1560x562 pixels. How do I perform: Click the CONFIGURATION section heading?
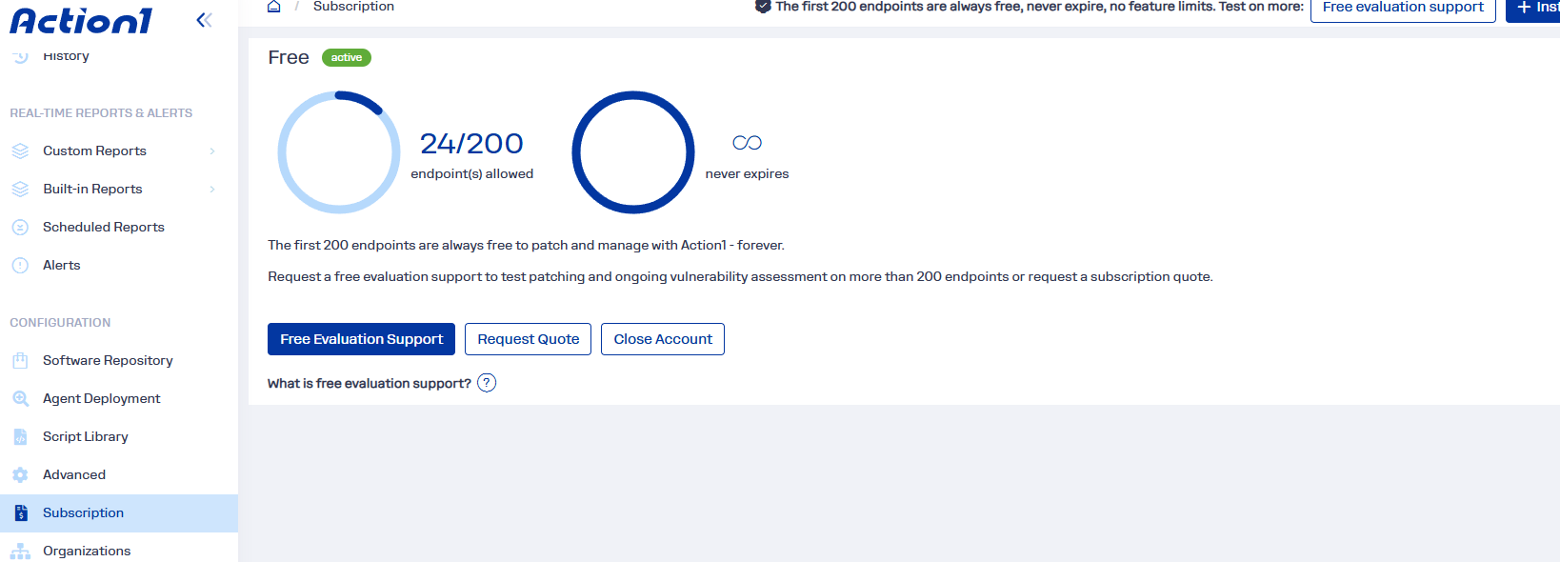pyautogui.click(x=60, y=322)
